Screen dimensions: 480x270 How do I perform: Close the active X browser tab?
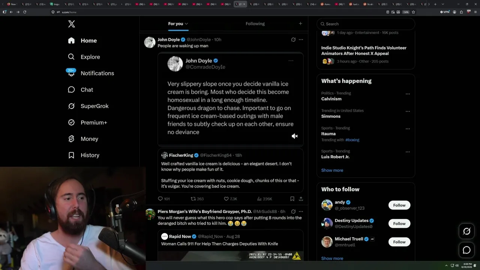click(x=244, y=4)
